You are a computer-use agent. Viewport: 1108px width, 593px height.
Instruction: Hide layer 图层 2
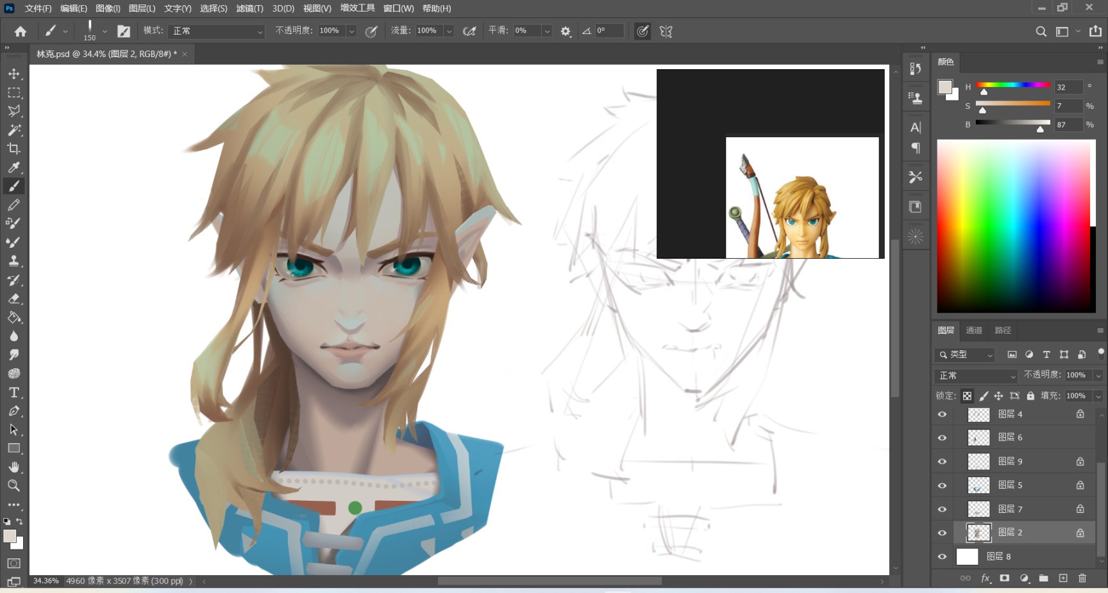tap(942, 533)
